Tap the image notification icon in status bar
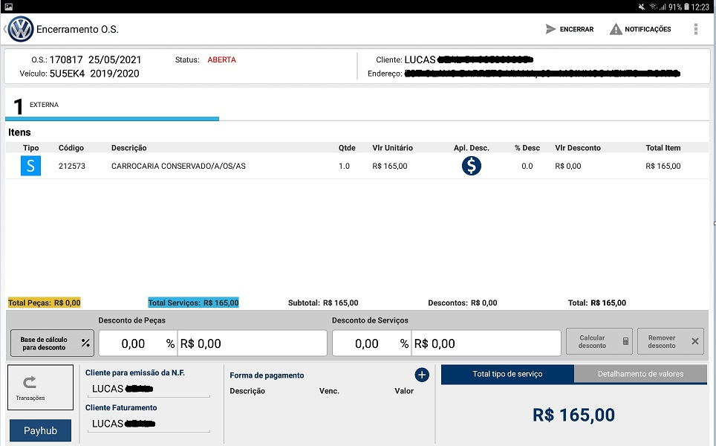This screenshot has height=446, width=716. click(9, 7)
